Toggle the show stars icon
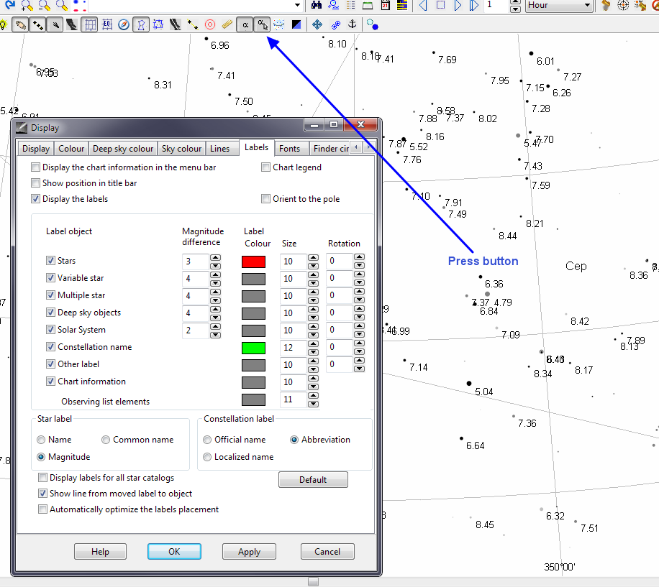Viewport: 659px width, 587px height. [x=38, y=25]
